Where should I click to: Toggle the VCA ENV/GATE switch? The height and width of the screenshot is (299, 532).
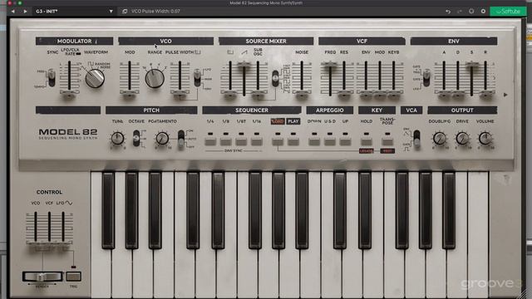tap(416, 139)
